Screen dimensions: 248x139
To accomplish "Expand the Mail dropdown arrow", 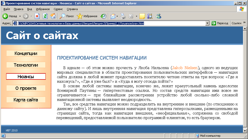I will 117,16.
